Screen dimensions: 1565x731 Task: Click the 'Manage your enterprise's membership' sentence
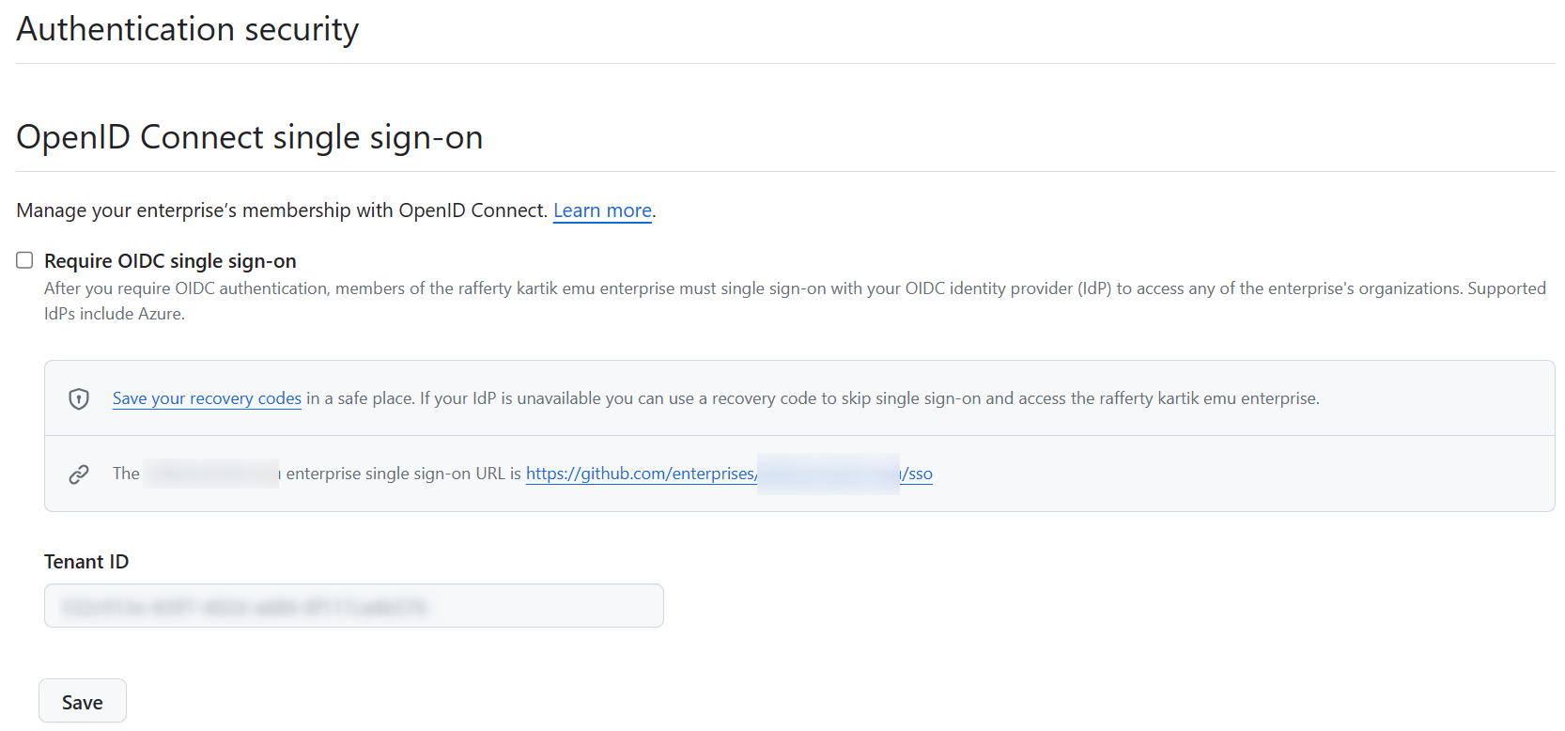(x=282, y=210)
